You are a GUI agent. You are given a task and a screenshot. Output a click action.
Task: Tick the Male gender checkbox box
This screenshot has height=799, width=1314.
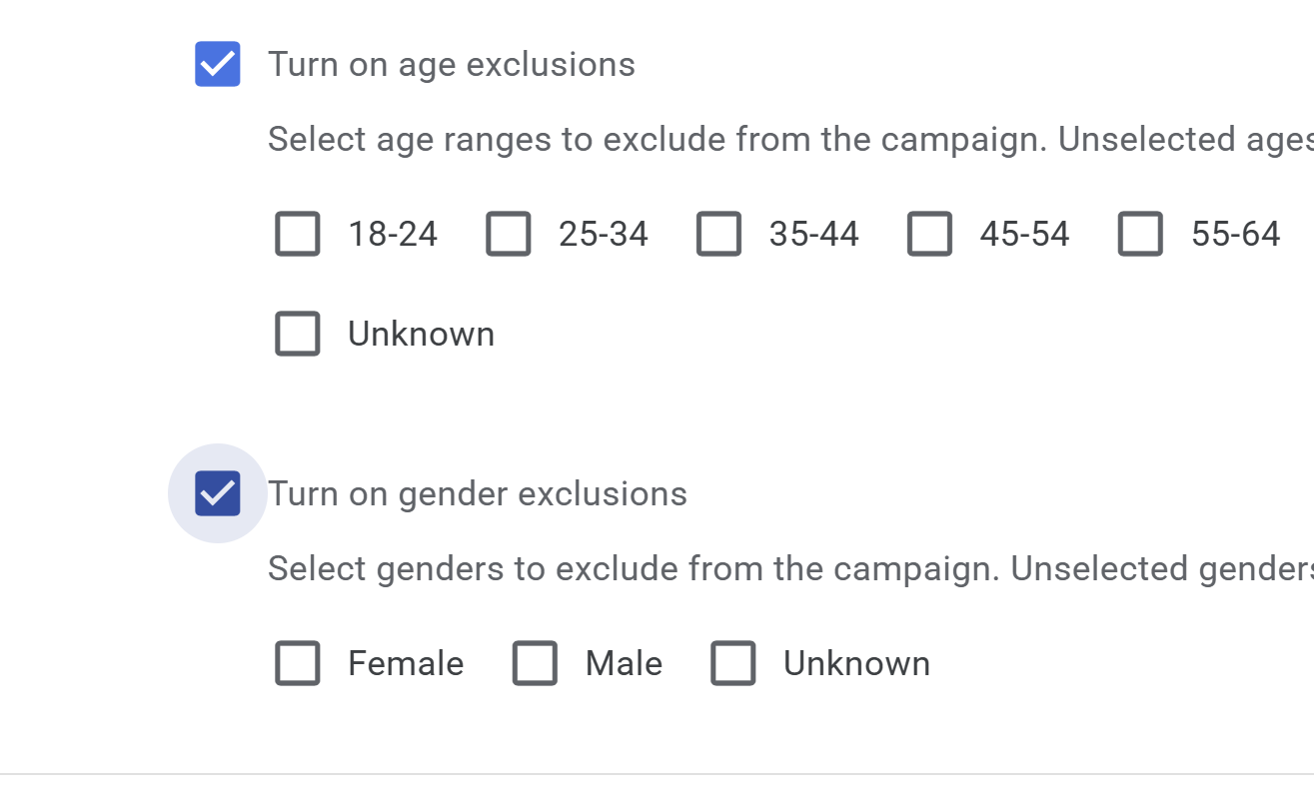[536, 664]
